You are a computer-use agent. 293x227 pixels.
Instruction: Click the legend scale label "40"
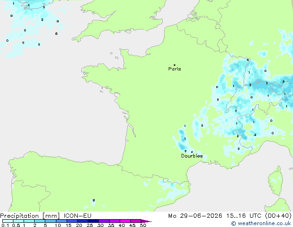click(122, 225)
